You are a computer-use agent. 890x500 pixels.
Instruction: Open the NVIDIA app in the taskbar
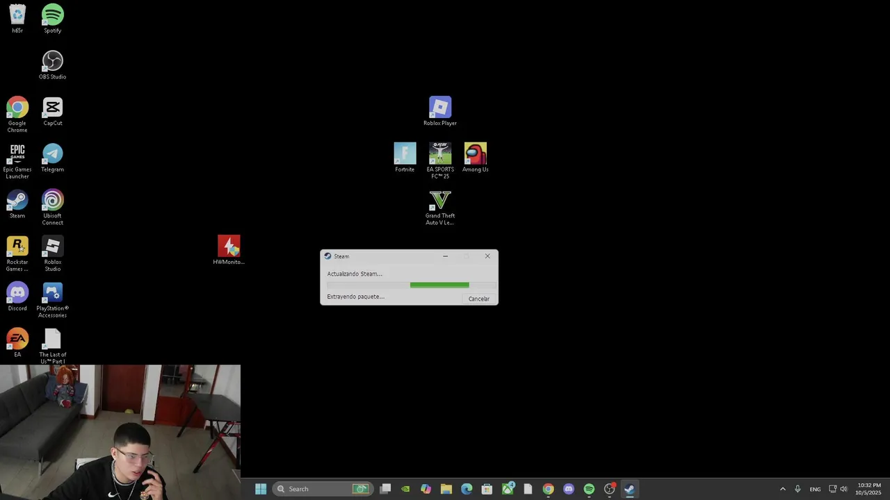click(x=405, y=489)
